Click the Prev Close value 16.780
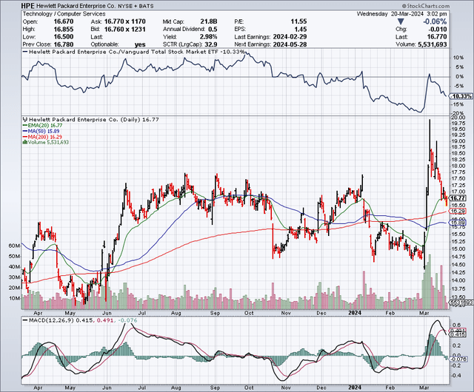Image resolution: width=474 pixels, height=392 pixels. 64,44
